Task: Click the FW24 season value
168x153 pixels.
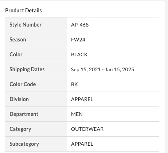Action: point(78,40)
